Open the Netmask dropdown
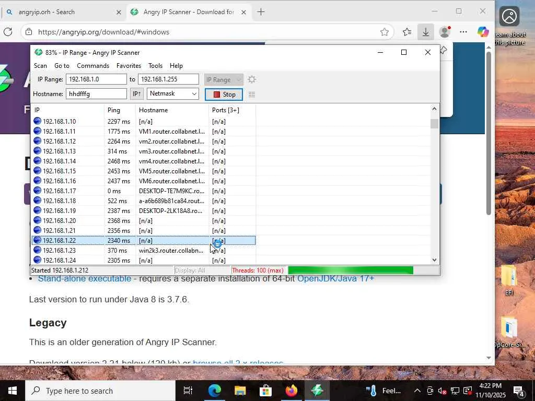535x401 pixels. 172,94
